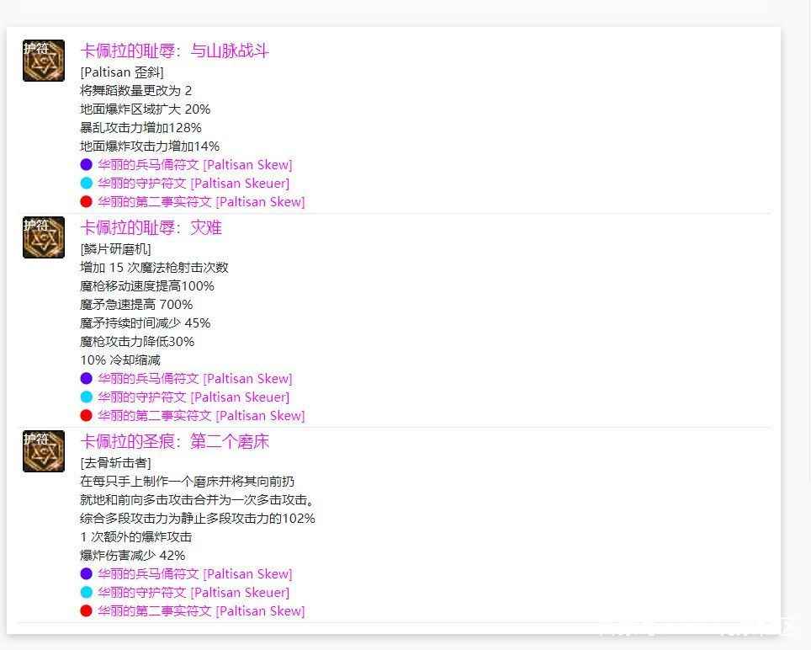
Task: Click cyan rune dot under 第二个磨床
Action: 87,593
